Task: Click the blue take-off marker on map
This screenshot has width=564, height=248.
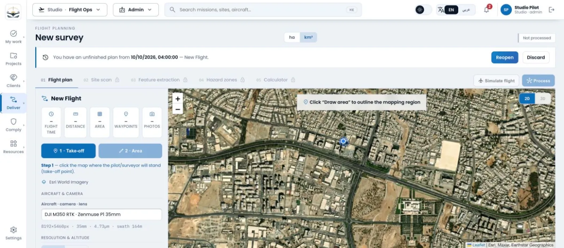Action: (x=343, y=141)
